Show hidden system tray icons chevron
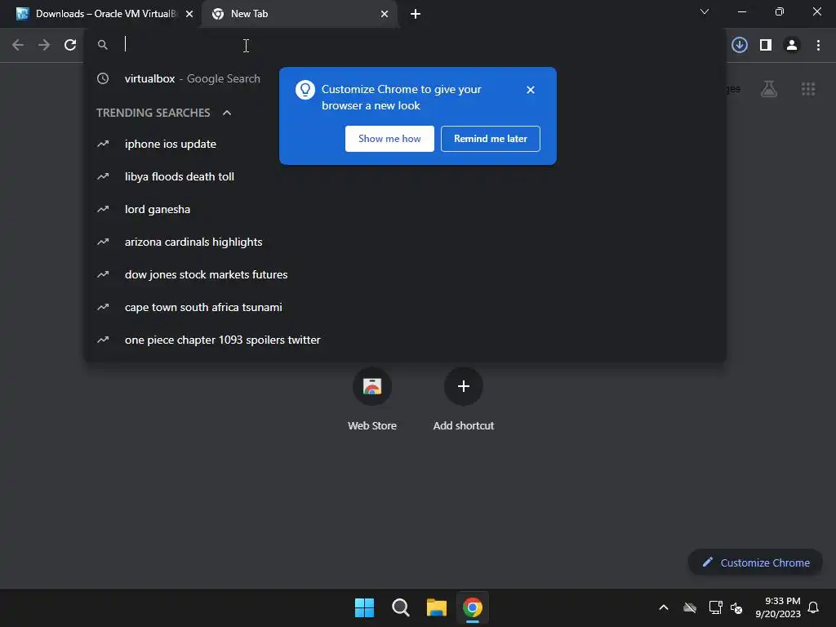This screenshot has width=836, height=627. pyautogui.click(x=664, y=607)
